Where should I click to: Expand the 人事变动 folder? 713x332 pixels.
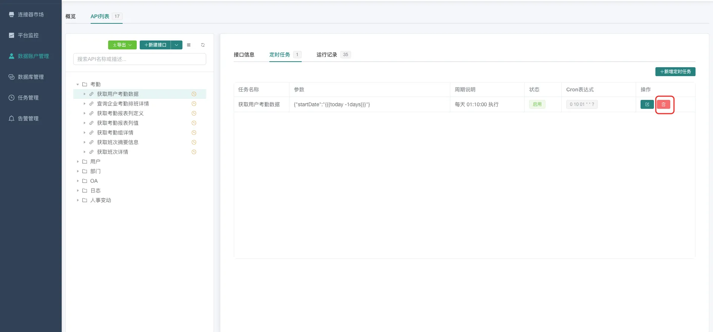78,200
